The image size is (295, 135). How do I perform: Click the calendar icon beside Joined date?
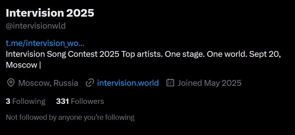click(x=170, y=83)
